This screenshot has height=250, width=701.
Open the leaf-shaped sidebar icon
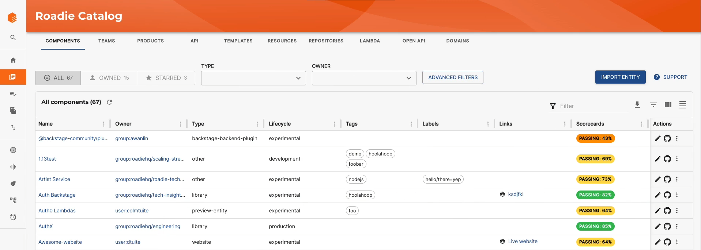(13, 184)
